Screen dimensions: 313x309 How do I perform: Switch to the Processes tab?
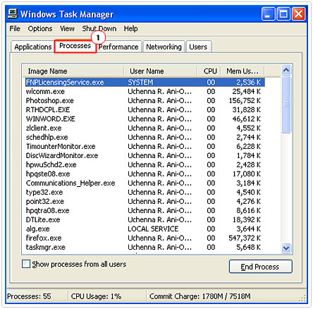pyautogui.click(x=75, y=46)
